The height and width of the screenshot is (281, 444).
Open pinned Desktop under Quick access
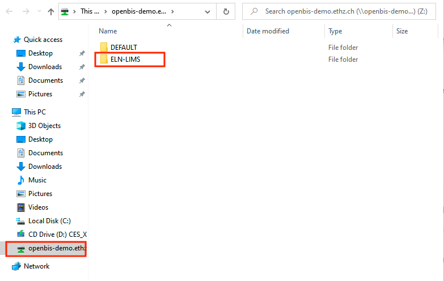pyautogui.click(x=40, y=53)
